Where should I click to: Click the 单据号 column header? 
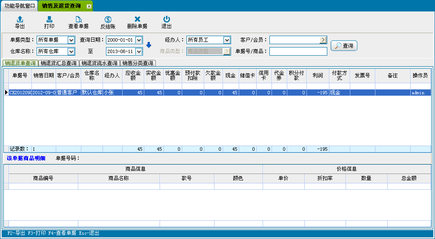tap(20, 76)
